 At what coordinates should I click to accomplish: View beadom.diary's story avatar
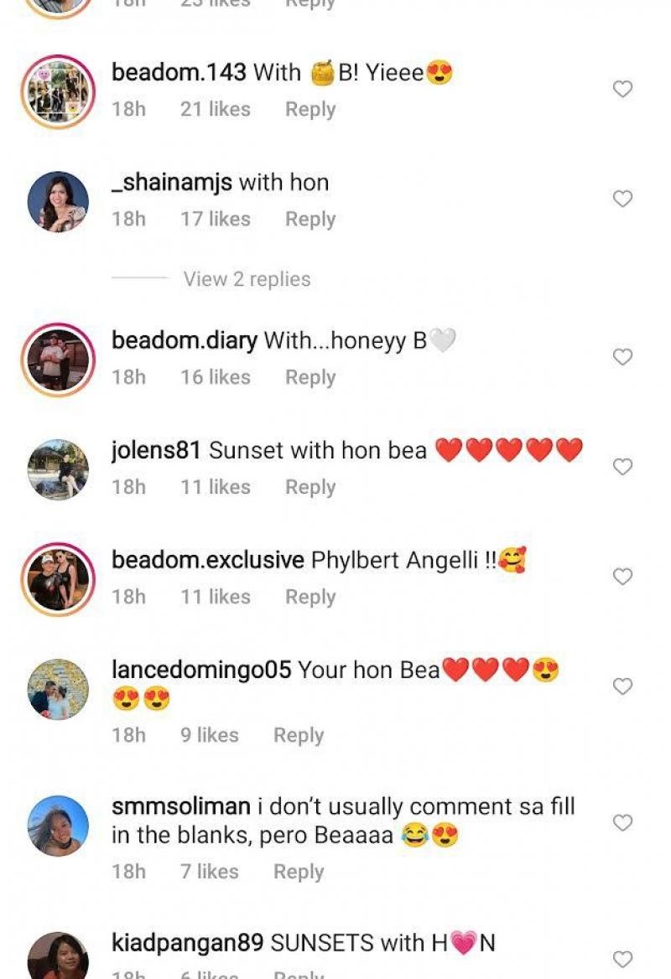click(58, 360)
